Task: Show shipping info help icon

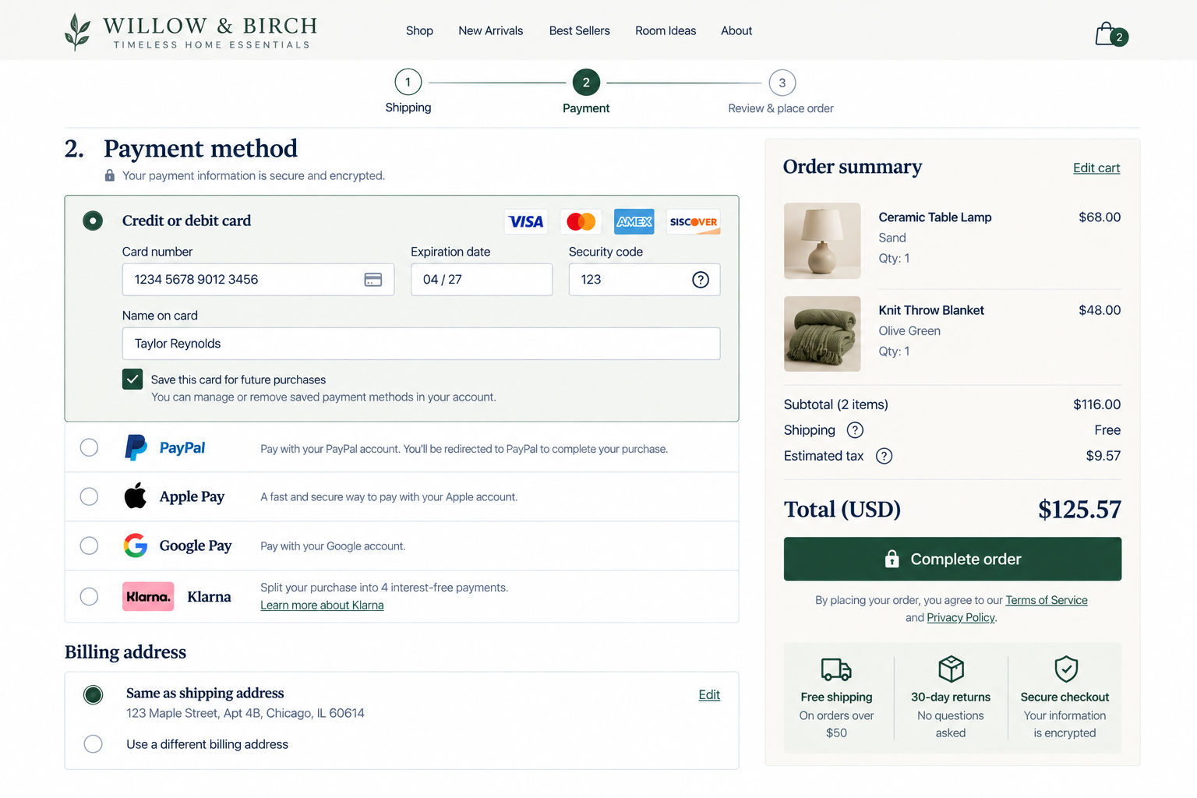Action: coord(855,430)
